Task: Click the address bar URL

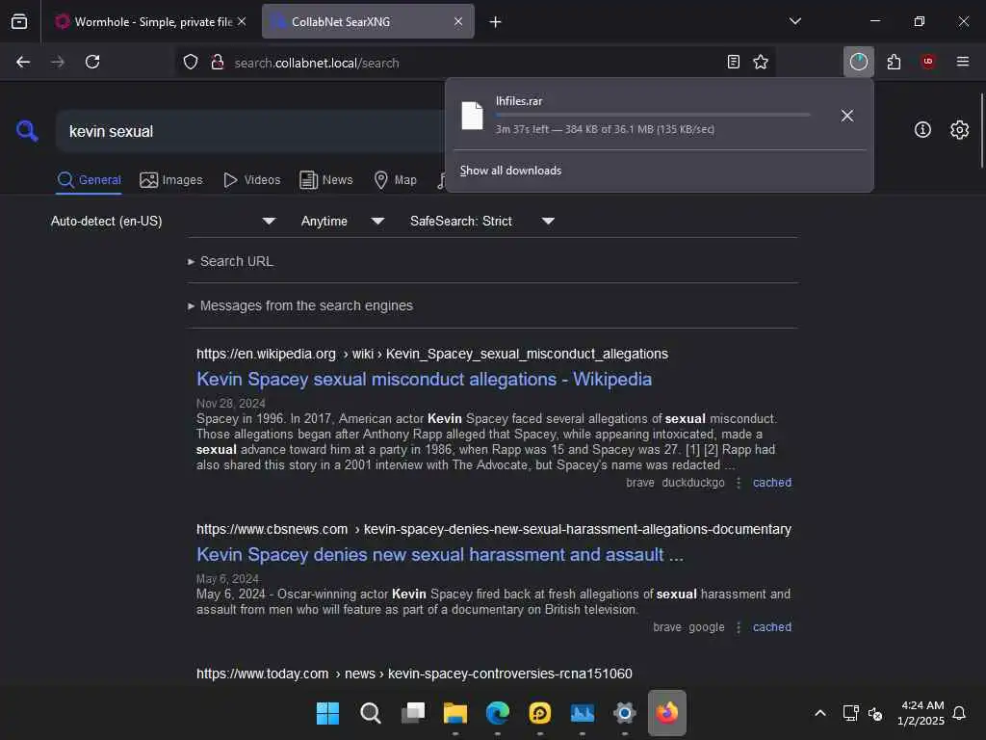Action: coord(317,63)
